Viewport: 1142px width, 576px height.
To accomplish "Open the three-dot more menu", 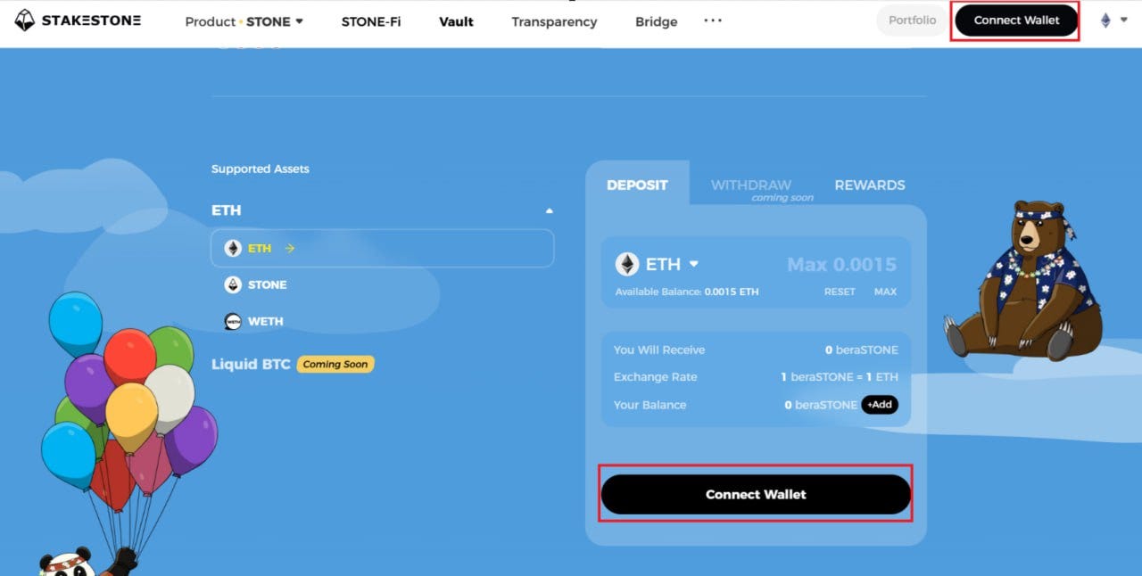I will point(713,21).
